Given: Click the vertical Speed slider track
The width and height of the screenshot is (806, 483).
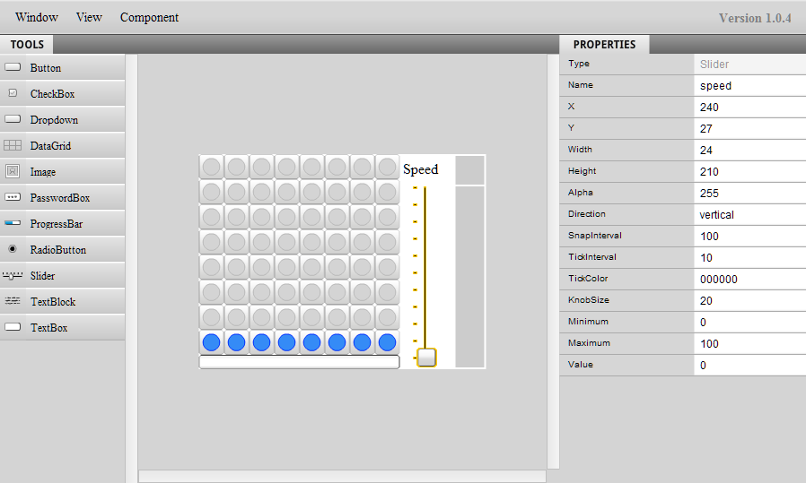Looking at the screenshot, I should coord(425,267).
